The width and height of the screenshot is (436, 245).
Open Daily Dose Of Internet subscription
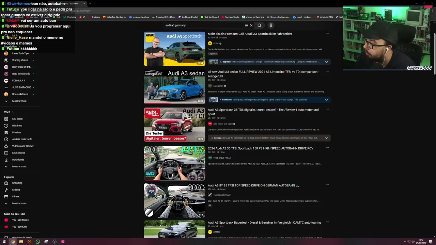click(21, 67)
